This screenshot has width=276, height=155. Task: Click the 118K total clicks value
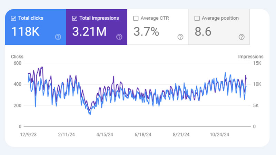click(25, 32)
